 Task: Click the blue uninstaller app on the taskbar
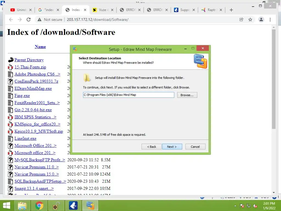click(x=73, y=206)
